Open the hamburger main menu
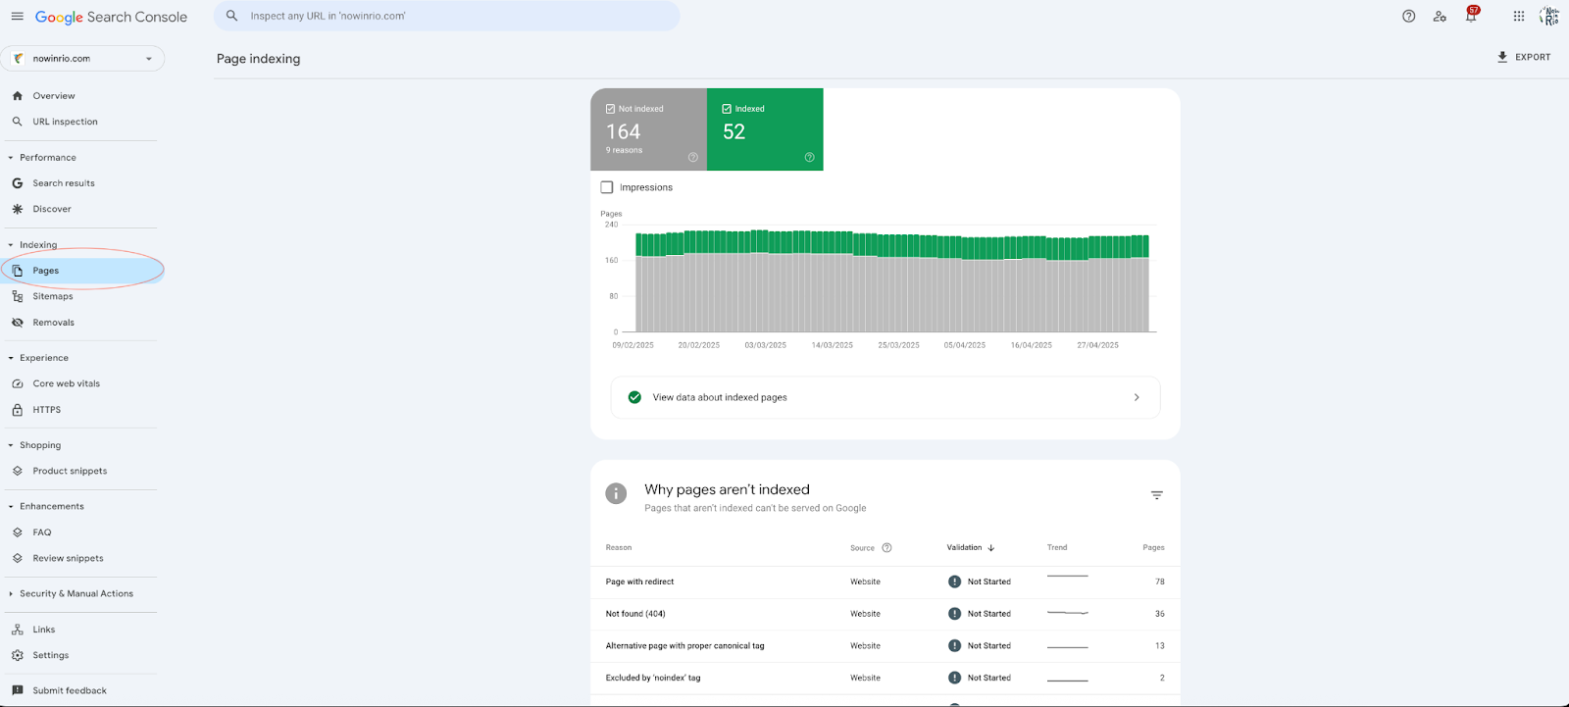Image resolution: width=1569 pixels, height=707 pixels. tap(17, 17)
